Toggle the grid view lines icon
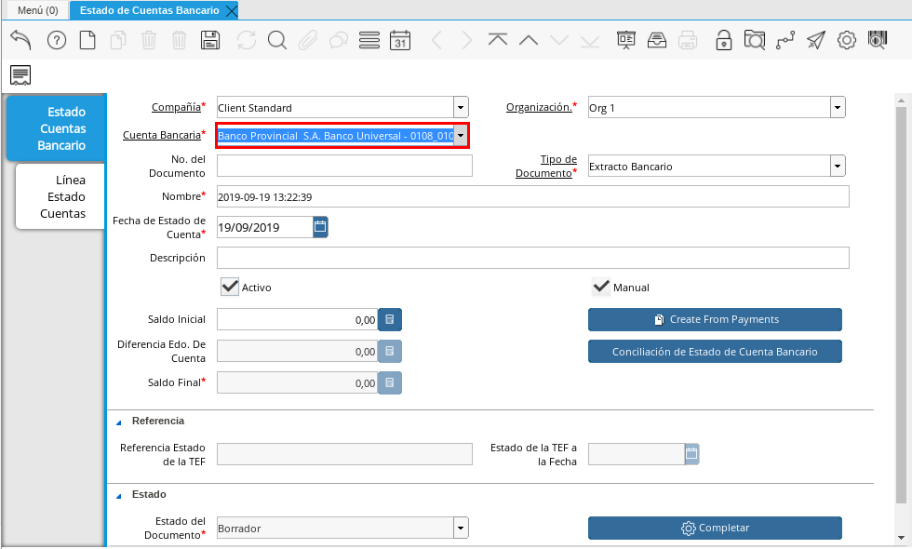This screenshot has width=912, height=549. 369,40
